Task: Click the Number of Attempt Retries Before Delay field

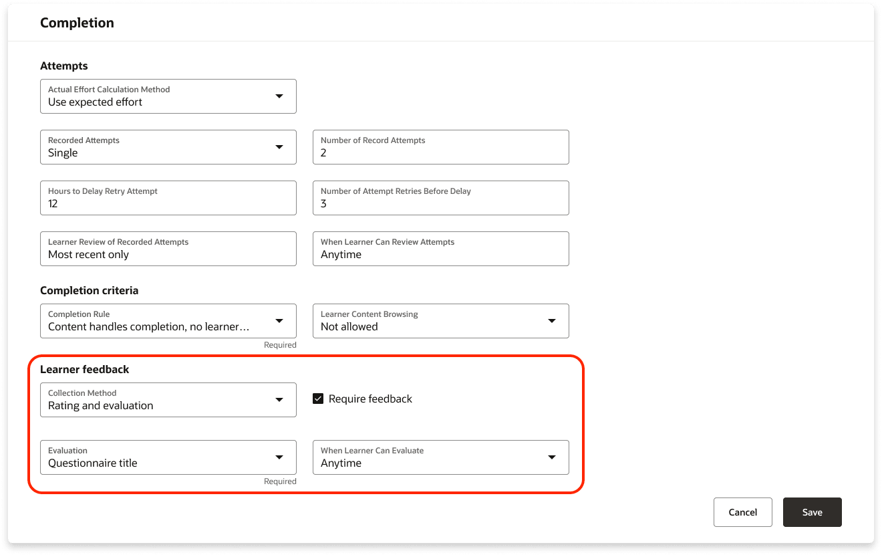Action: (441, 198)
